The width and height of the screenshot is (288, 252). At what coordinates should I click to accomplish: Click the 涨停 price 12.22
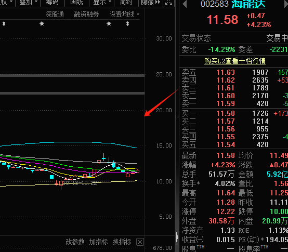(226, 211)
